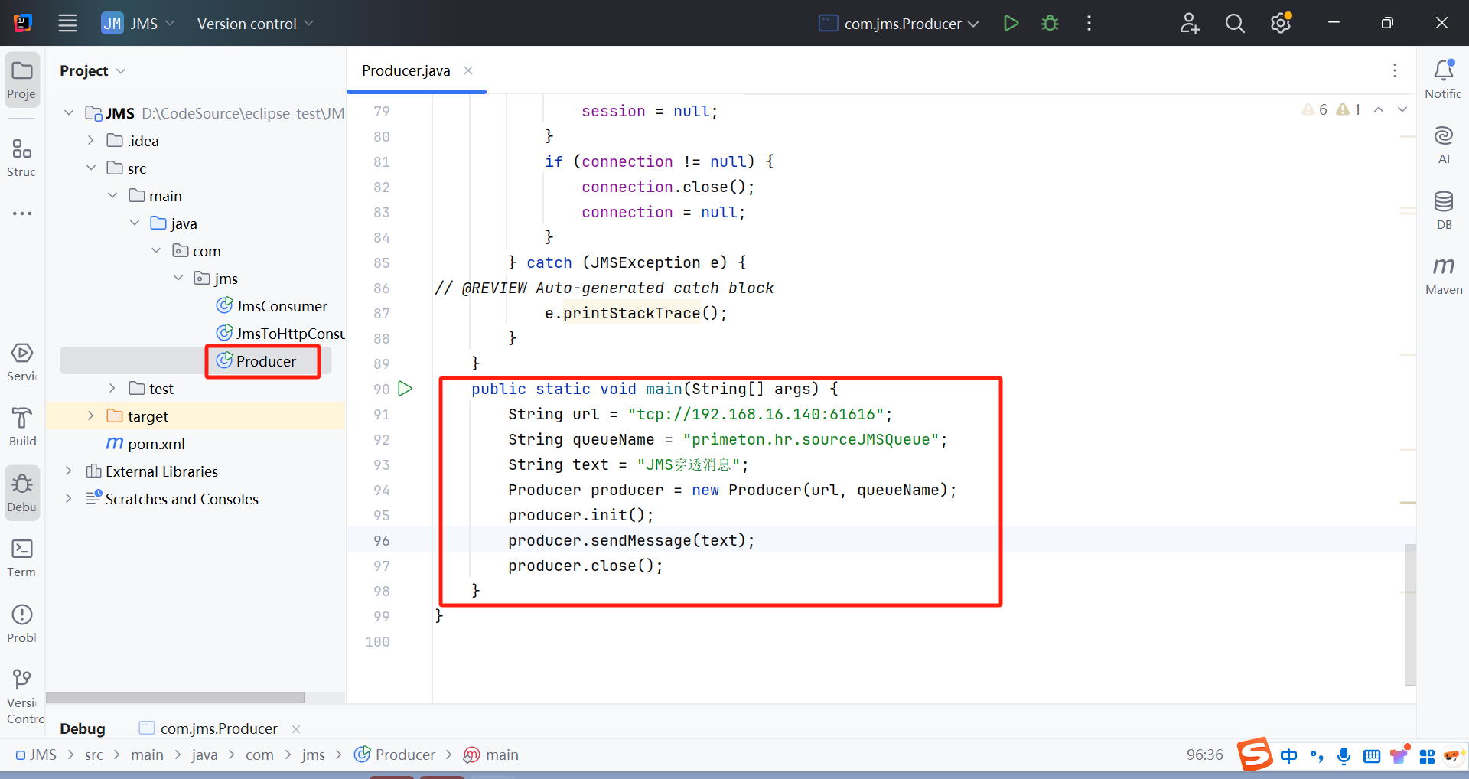This screenshot has width=1469, height=779.
Task: Run com.jms.Producer with the green play button
Action: tap(1011, 23)
